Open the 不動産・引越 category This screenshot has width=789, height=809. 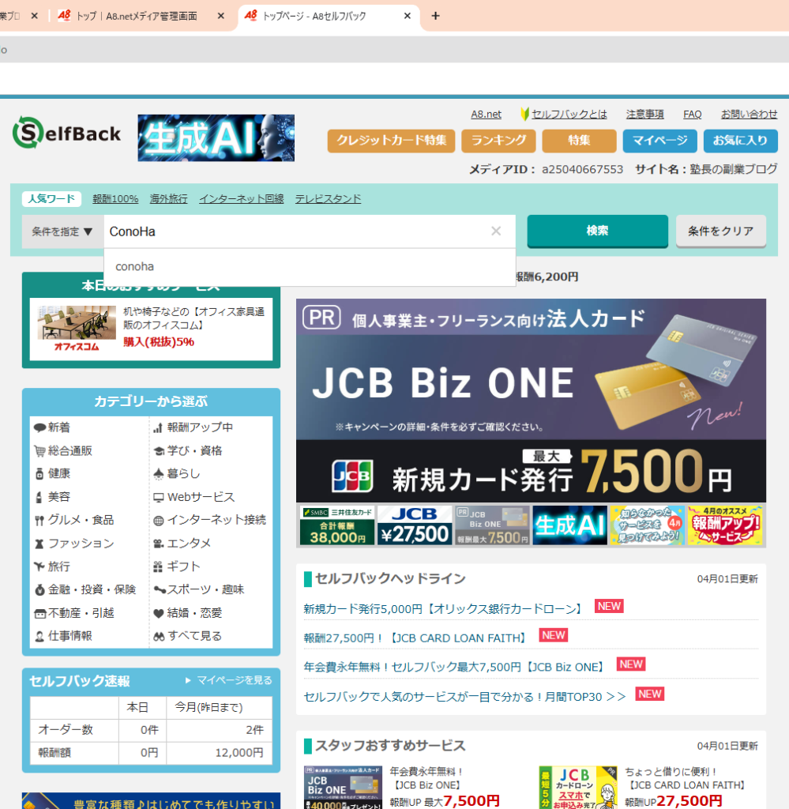[74, 612]
